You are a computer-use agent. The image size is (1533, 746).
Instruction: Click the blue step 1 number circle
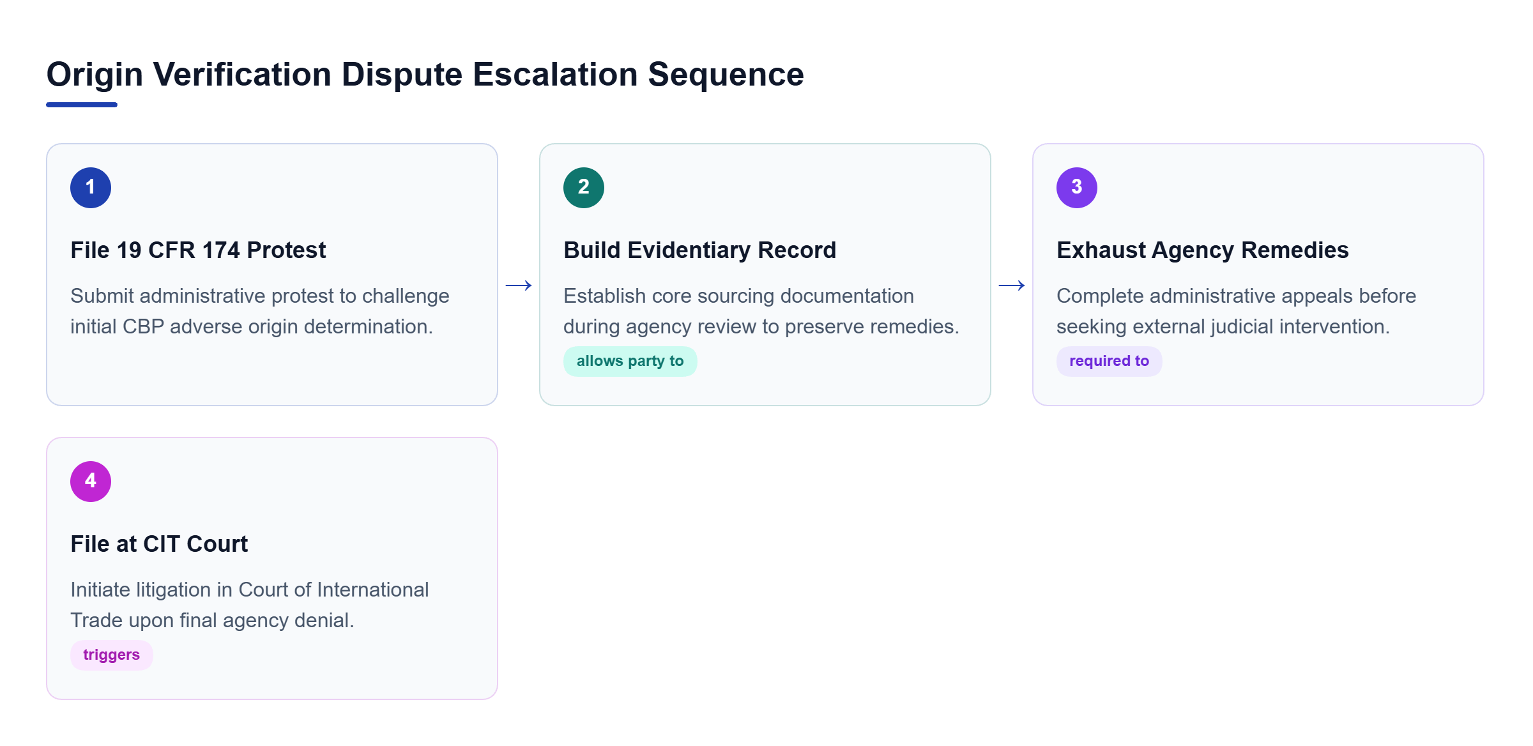[x=91, y=188]
